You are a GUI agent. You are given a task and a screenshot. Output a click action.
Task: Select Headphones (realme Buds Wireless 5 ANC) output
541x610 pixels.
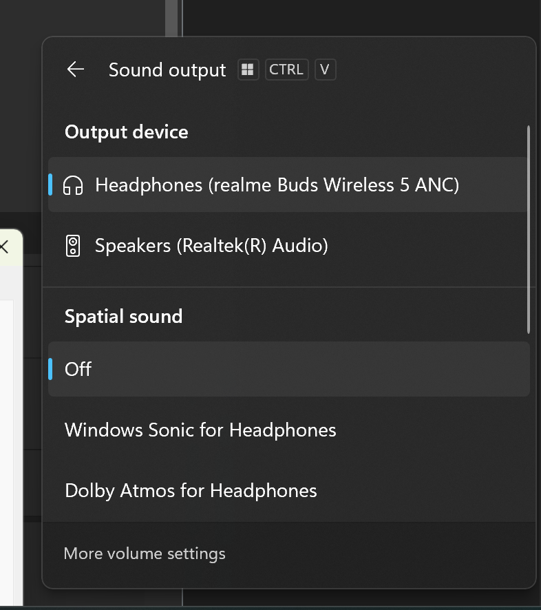point(288,185)
